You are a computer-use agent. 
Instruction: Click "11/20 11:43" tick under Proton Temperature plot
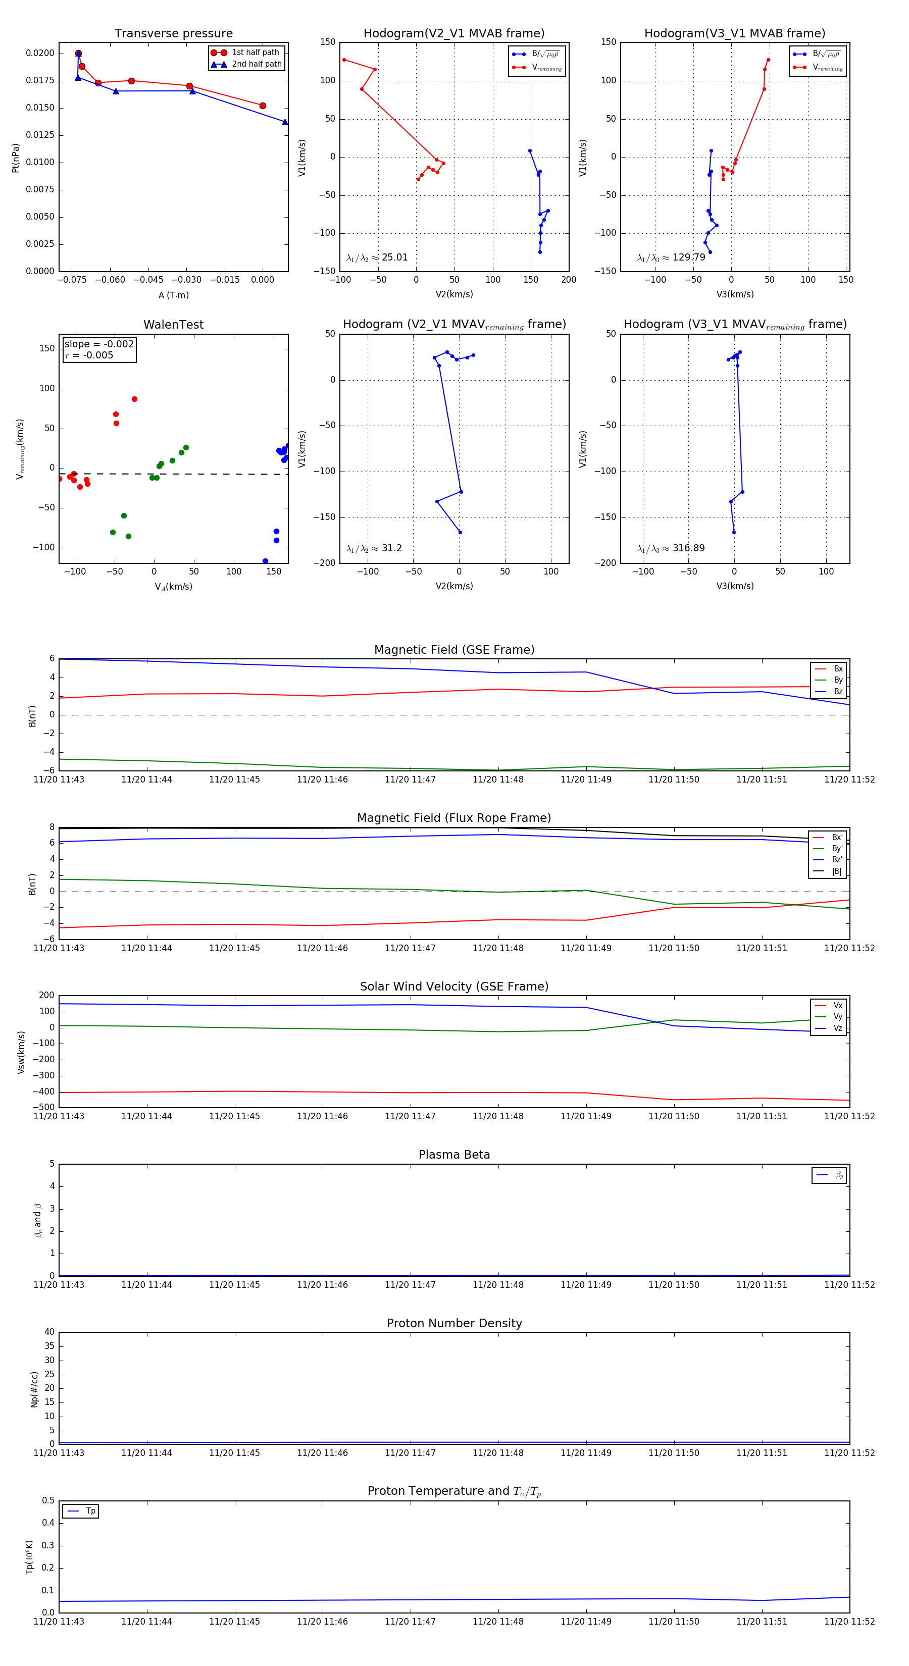coord(59,1622)
